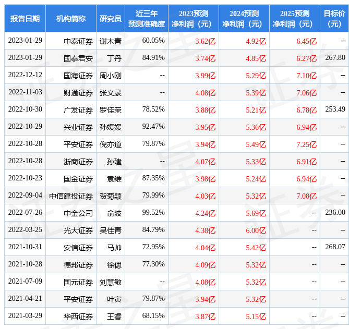Click the 研究员 header cell
Image resolution: width=349 pixels, height=329 pixels.
tap(111, 19)
